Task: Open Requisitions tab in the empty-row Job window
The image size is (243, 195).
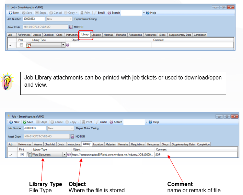Action: click(x=135, y=35)
